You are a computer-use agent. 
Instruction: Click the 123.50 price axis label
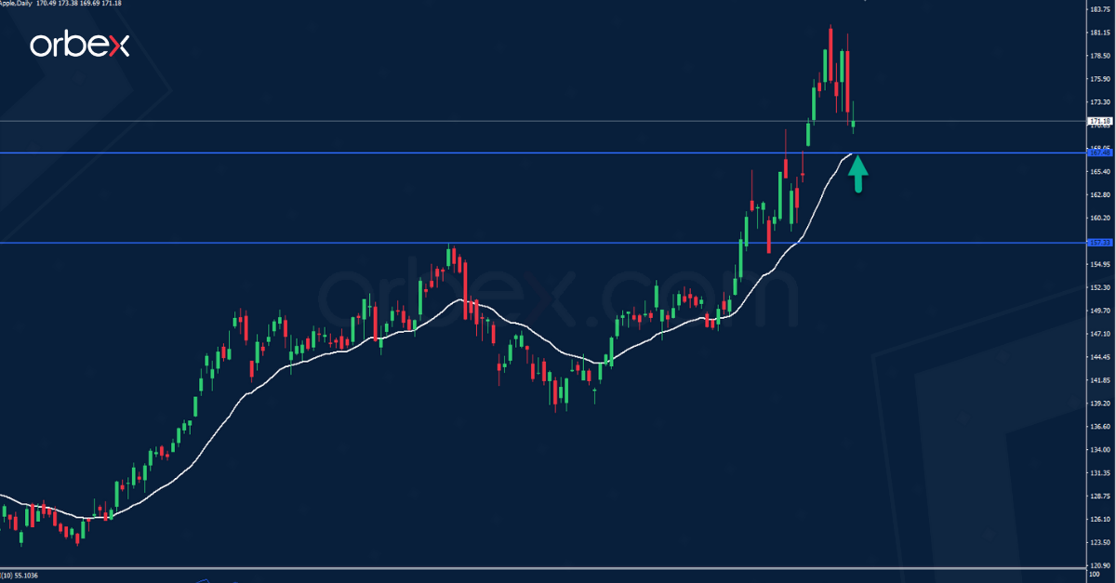[1102, 543]
